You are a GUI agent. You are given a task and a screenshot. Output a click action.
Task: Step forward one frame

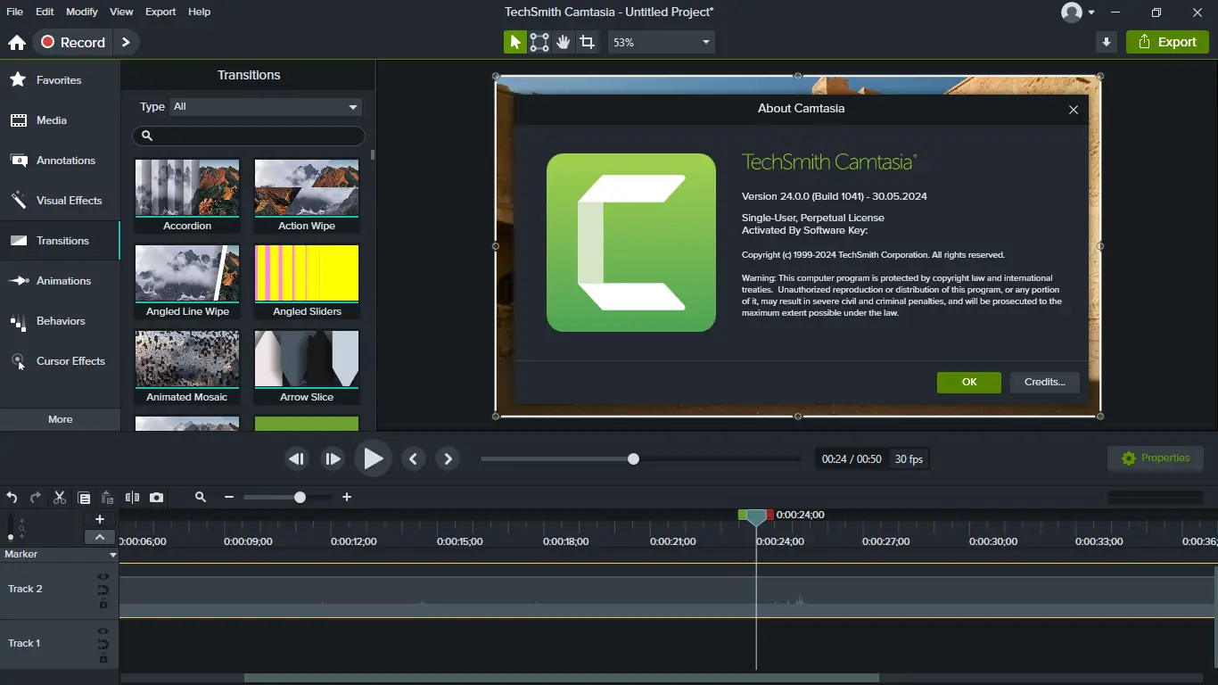click(x=333, y=459)
